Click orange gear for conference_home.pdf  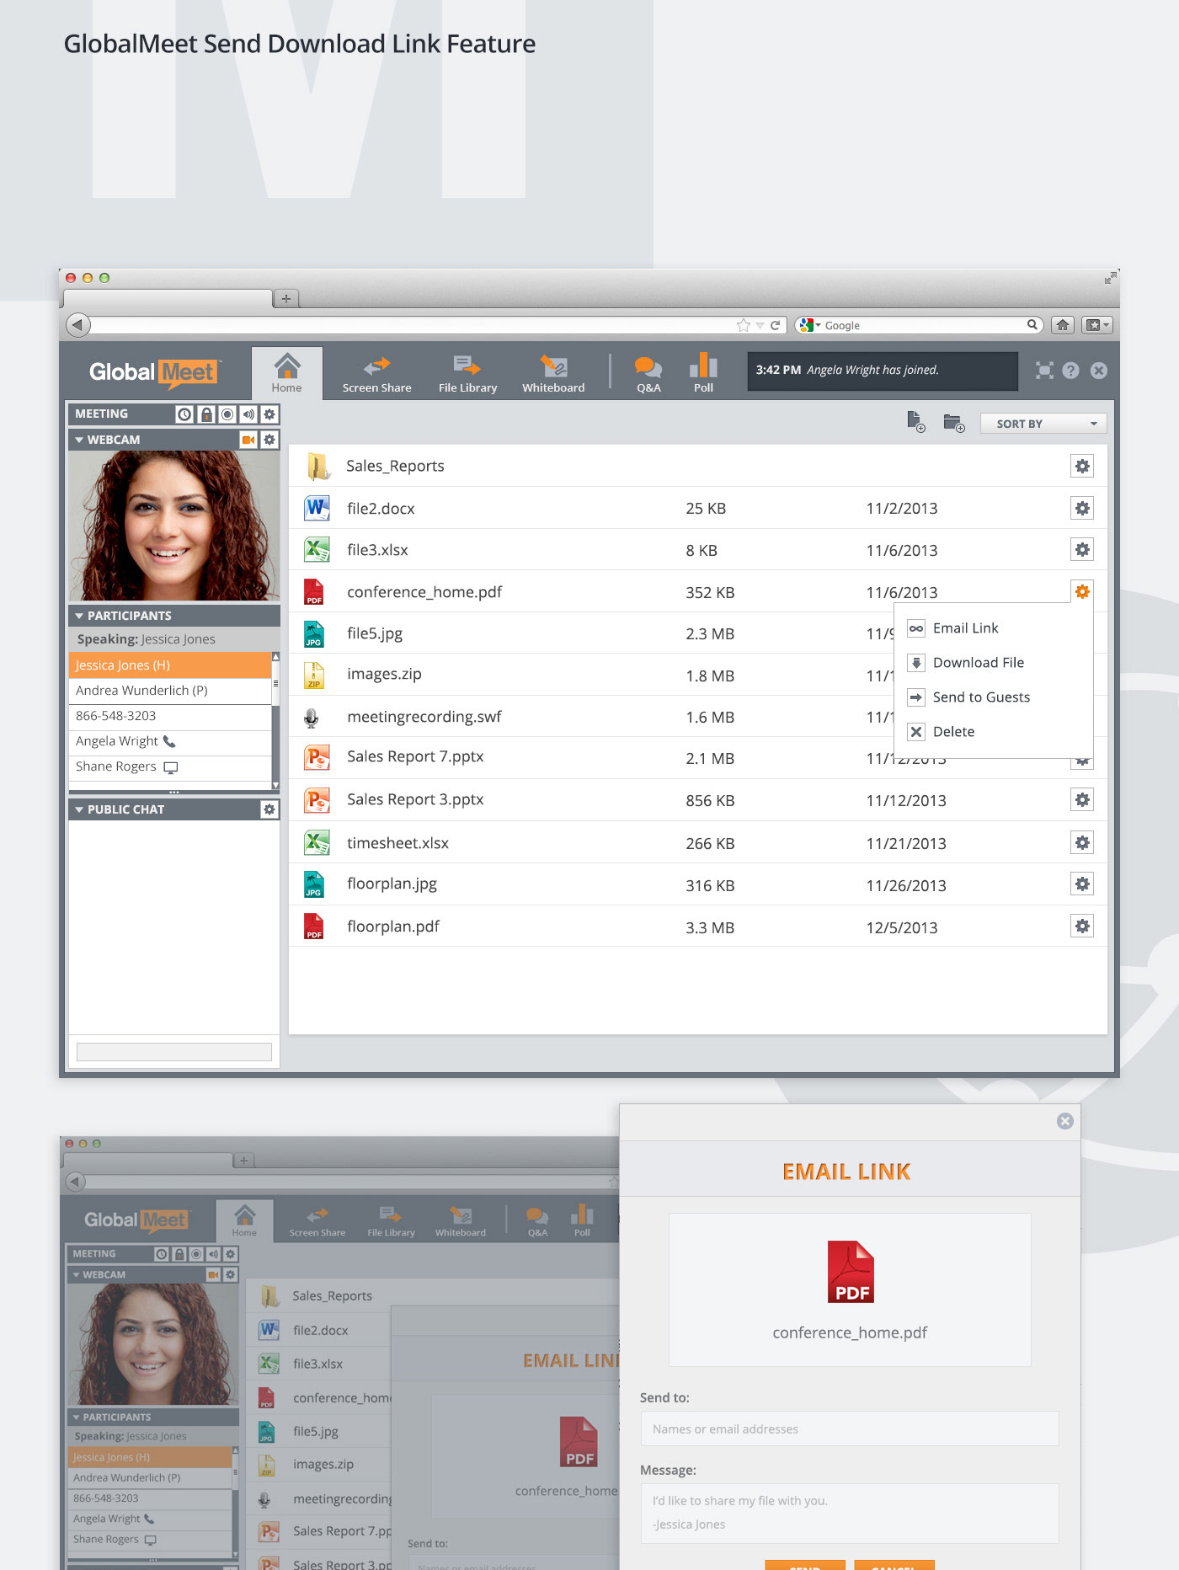tap(1082, 591)
